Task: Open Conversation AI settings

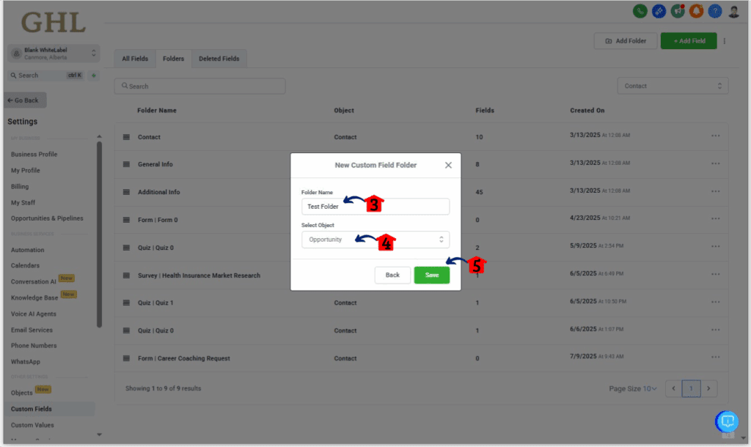Action: 34,281
